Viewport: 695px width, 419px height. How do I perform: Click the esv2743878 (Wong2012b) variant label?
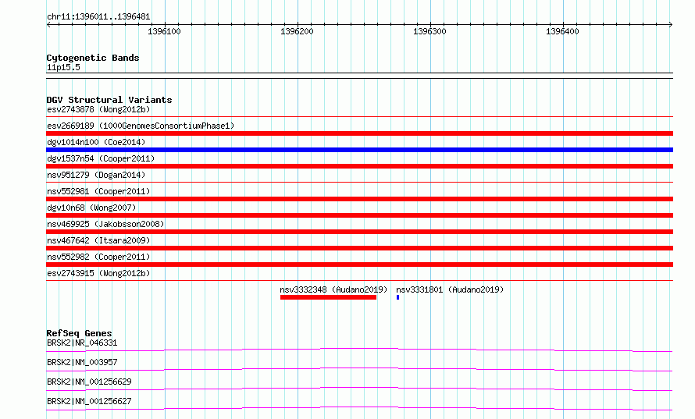point(98,109)
